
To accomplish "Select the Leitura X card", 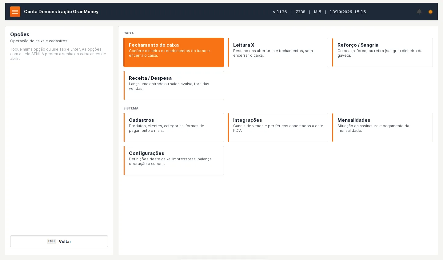I will [278, 52].
